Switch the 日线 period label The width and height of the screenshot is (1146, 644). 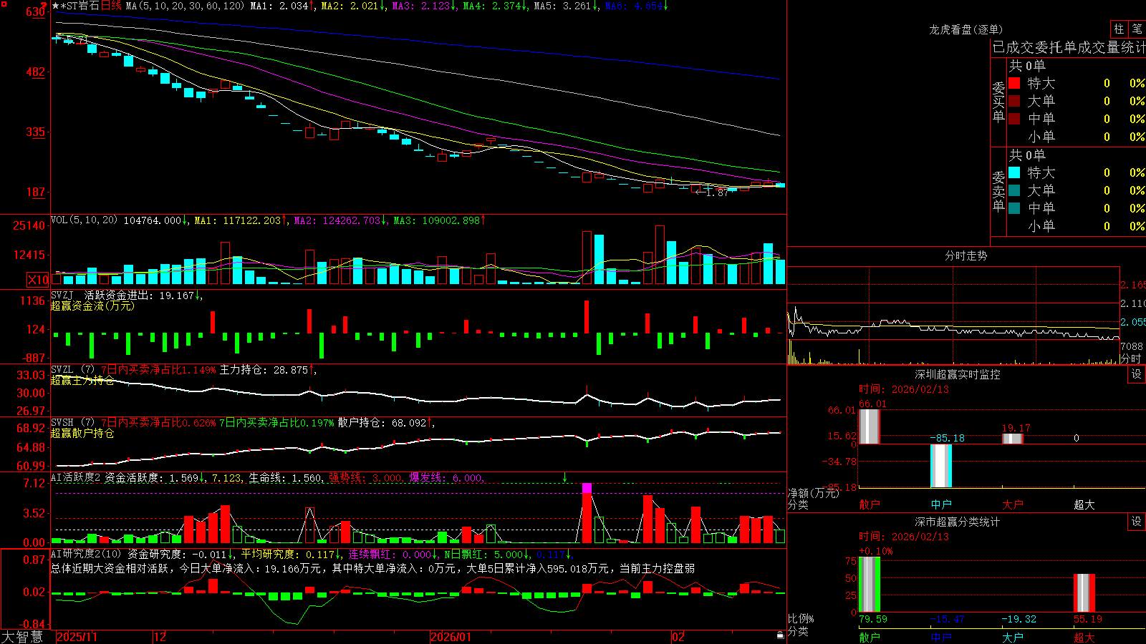click(x=111, y=6)
